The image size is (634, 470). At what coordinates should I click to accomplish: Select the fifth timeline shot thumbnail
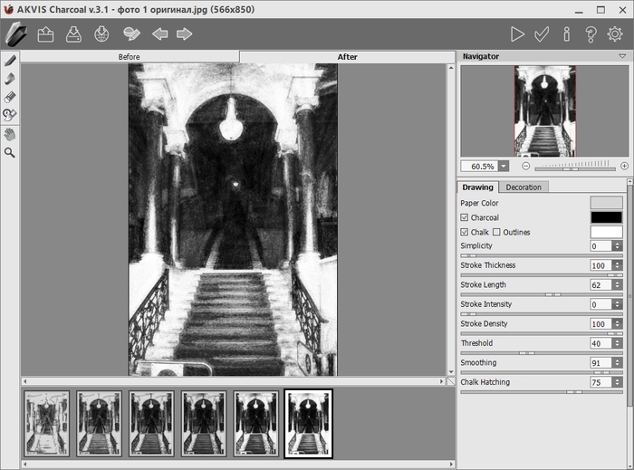point(256,424)
